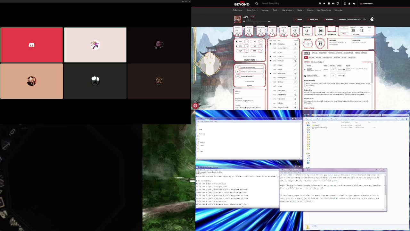The height and width of the screenshot is (231, 410).
Task: Click the New folder button in Explorer
Action: click(x=351, y=119)
